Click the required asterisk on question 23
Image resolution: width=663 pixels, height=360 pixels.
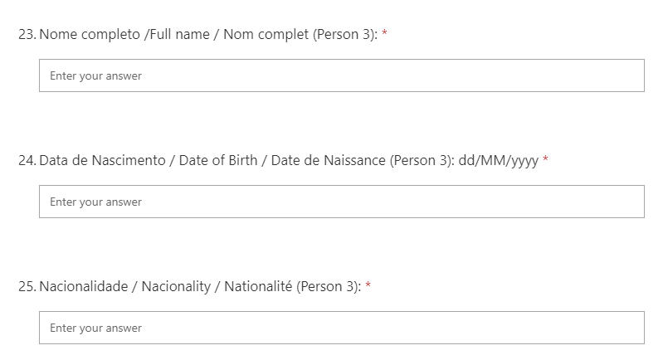coord(385,34)
